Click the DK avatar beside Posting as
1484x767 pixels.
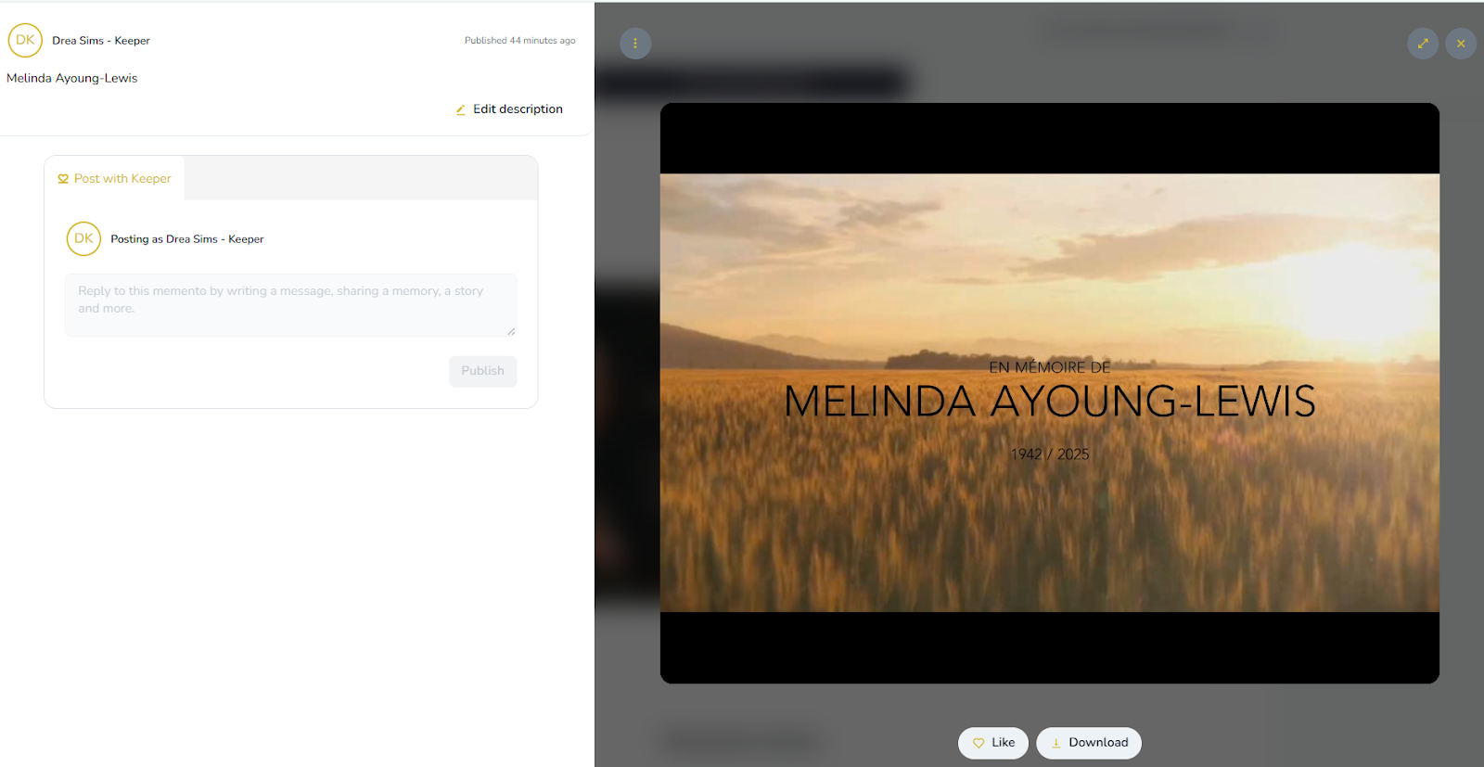tap(83, 238)
